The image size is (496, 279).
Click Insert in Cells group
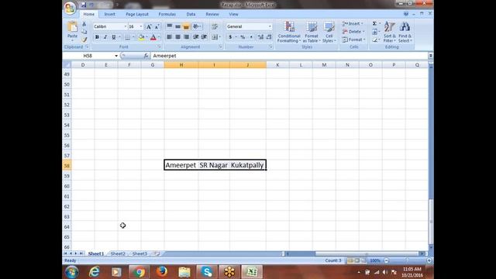point(353,24)
